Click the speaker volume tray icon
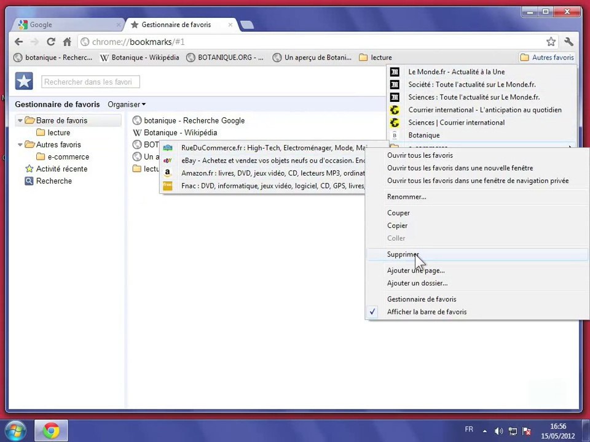The image size is (590, 442). click(x=498, y=431)
